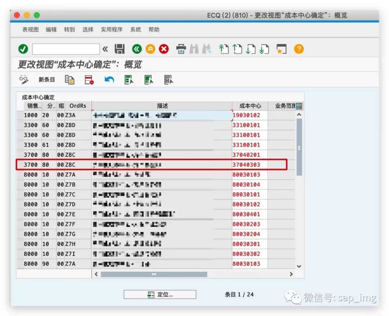Select row 8000 10 Z7A selector
Screen dimensions: 389x316
pyautogui.click(x=20, y=175)
